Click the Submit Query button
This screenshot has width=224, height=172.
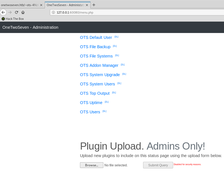tap(158, 165)
